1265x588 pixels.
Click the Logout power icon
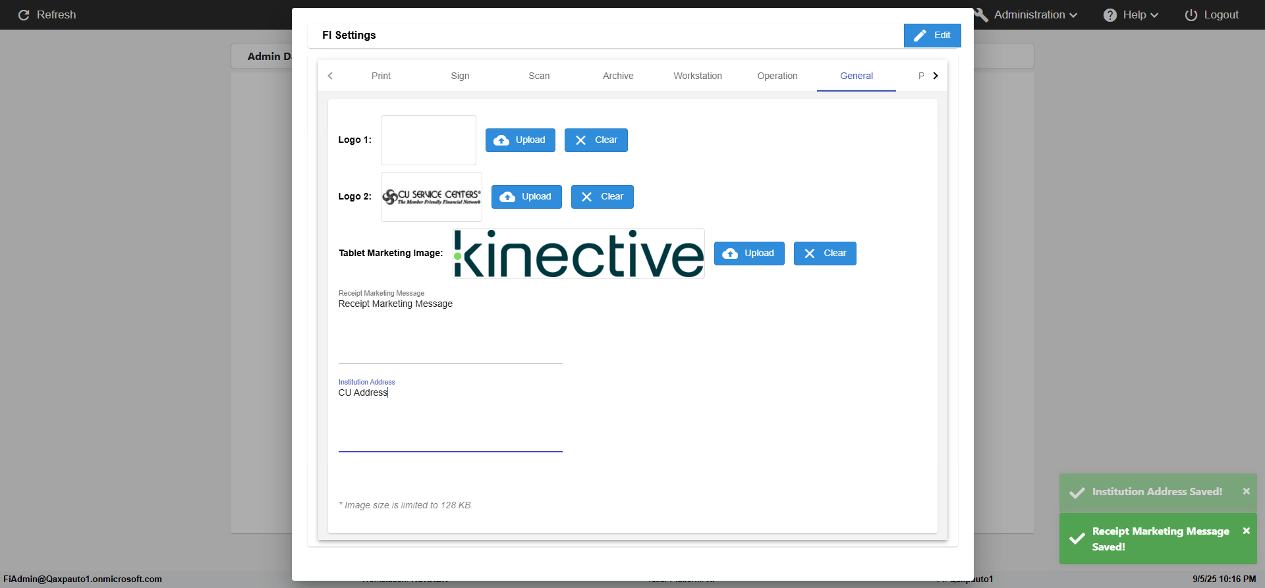click(1191, 15)
